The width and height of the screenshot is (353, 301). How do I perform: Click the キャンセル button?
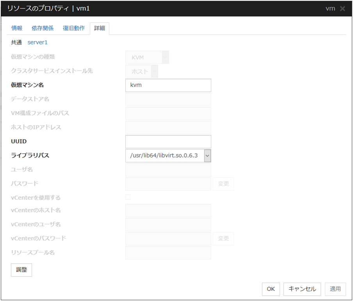click(x=302, y=289)
